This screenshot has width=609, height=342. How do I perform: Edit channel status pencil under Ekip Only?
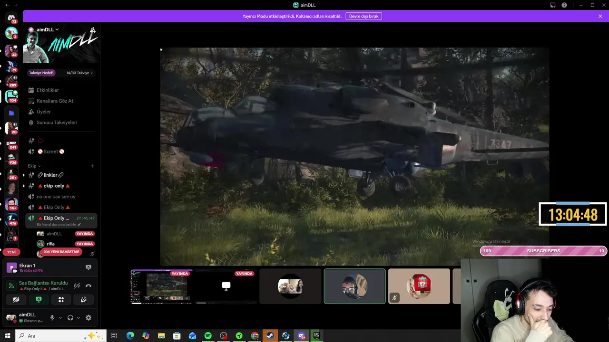pos(79,225)
